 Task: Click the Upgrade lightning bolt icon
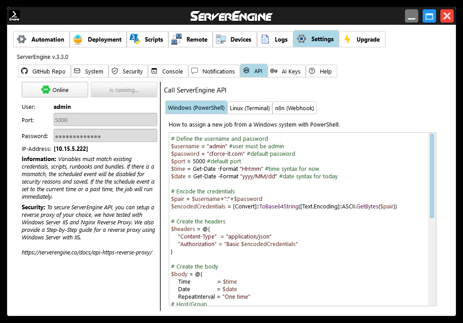tap(348, 39)
